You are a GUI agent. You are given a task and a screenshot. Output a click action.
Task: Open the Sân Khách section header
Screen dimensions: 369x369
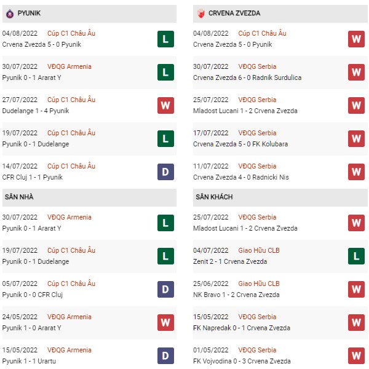coord(280,197)
